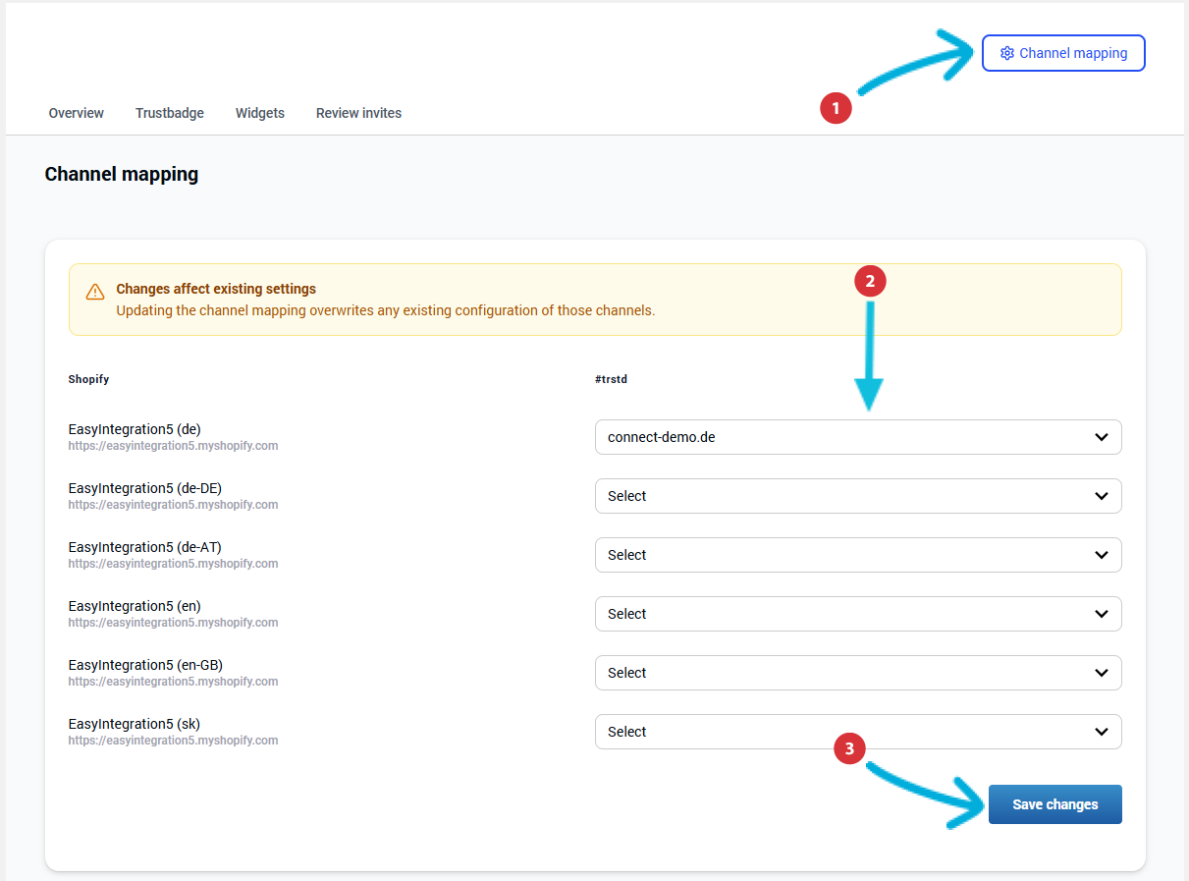Screen dimensions: 1189x881
Task: Switch to the Overview tab
Action: (77, 113)
